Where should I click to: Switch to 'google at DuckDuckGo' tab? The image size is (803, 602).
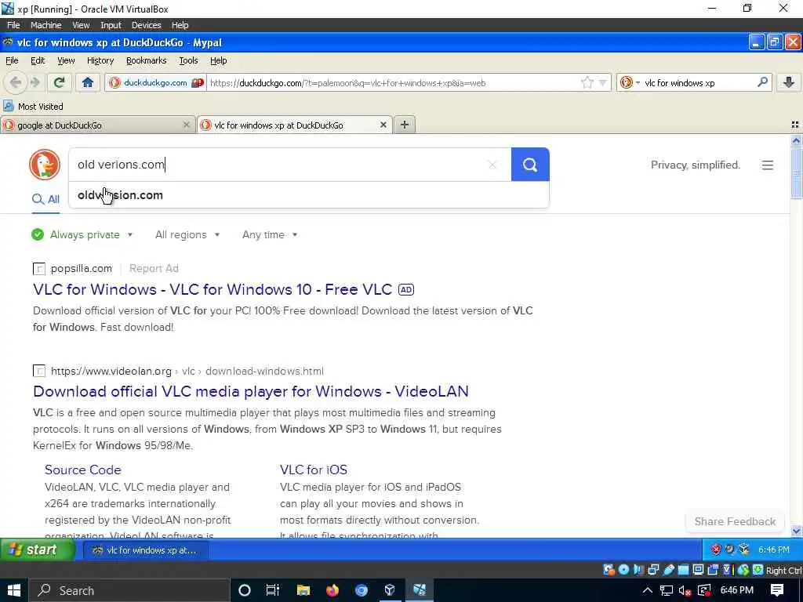click(98, 125)
